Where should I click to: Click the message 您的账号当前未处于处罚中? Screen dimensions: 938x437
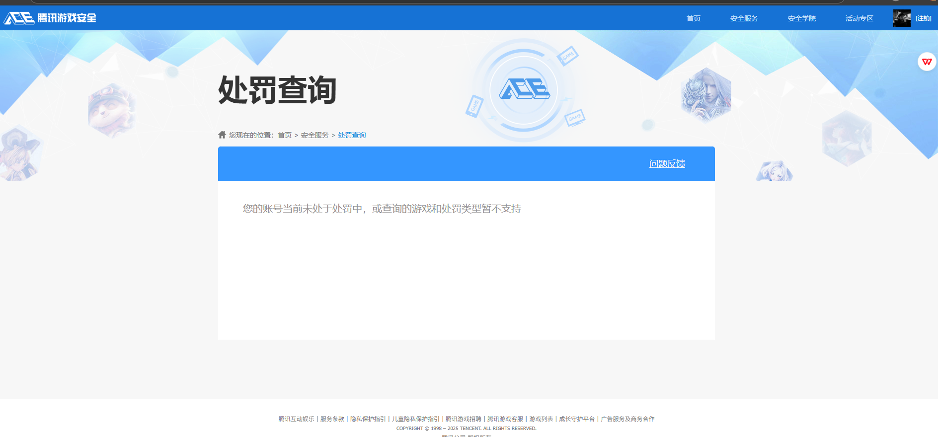pos(382,209)
